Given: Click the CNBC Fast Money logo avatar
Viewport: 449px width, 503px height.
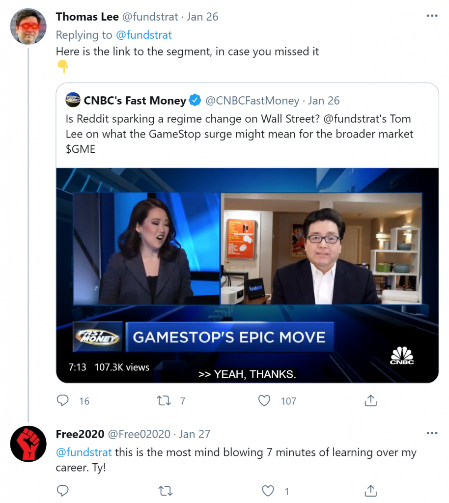Looking at the screenshot, I should (x=73, y=100).
